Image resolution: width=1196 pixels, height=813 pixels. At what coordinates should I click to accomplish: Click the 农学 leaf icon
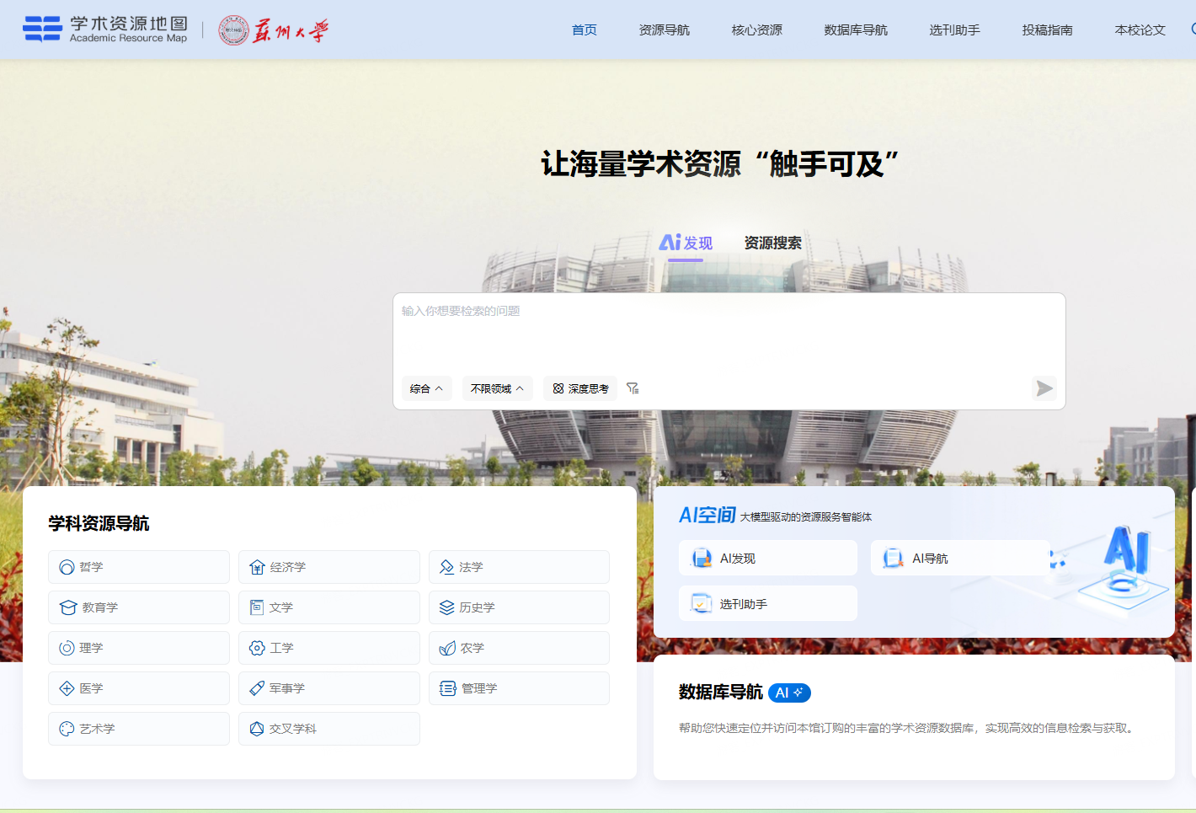tap(447, 649)
